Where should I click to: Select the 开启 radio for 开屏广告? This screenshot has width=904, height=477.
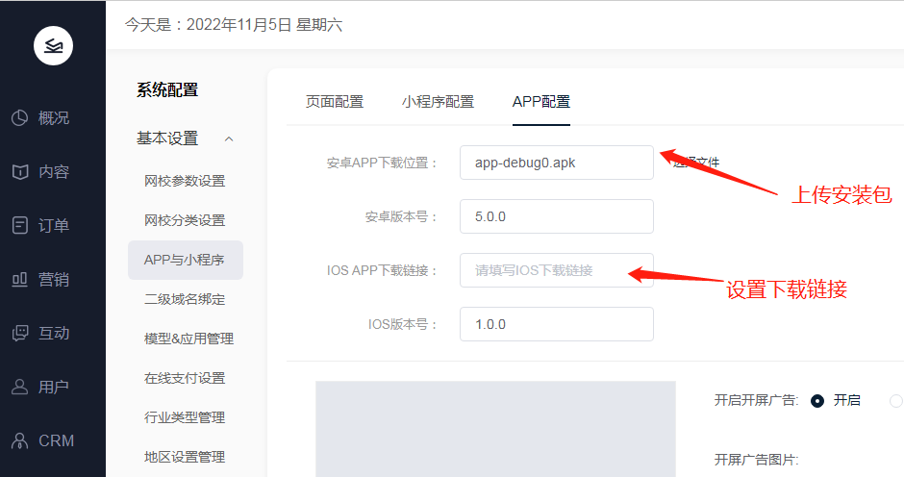[817, 401]
